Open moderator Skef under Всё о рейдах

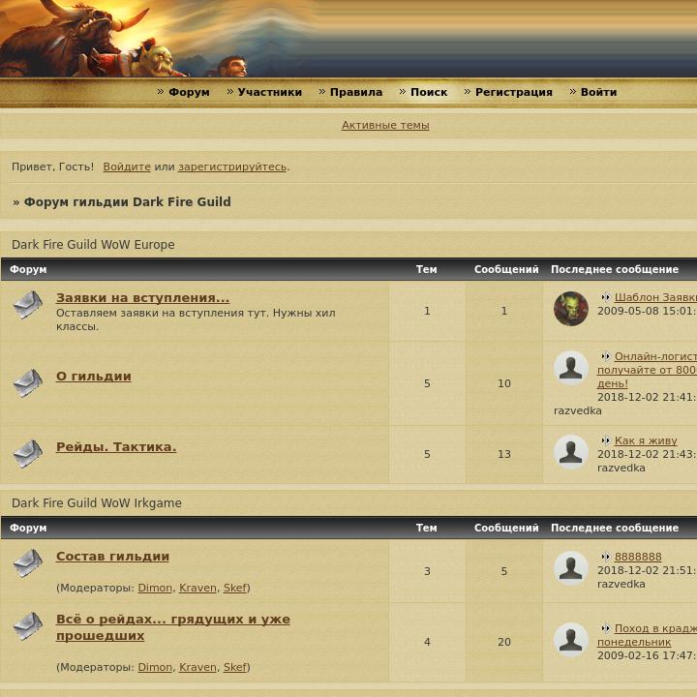(x=234, y=667)
